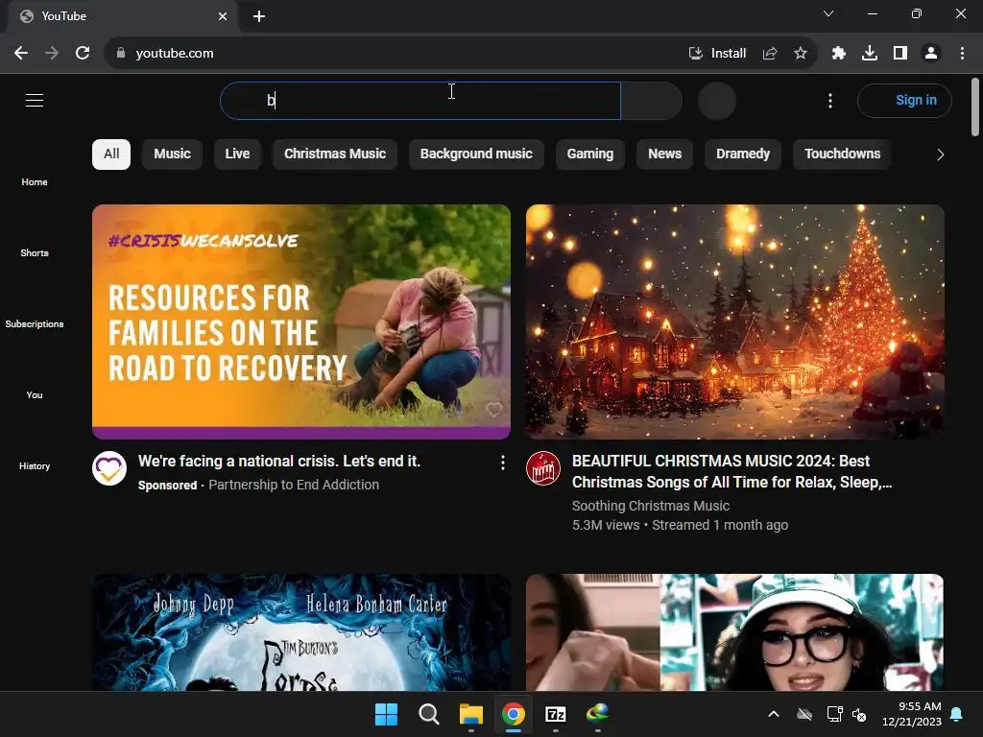Click in the YouTube search box
The height and width of the screenshot is (737, 983).
420,100
